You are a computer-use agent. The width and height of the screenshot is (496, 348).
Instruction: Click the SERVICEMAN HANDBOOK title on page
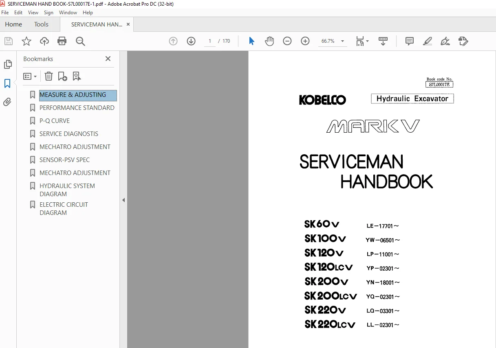click(x=366, y=172)
